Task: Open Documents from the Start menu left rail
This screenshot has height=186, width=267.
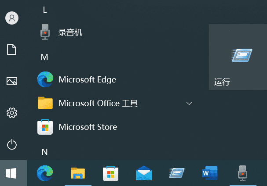Action: 11,50
